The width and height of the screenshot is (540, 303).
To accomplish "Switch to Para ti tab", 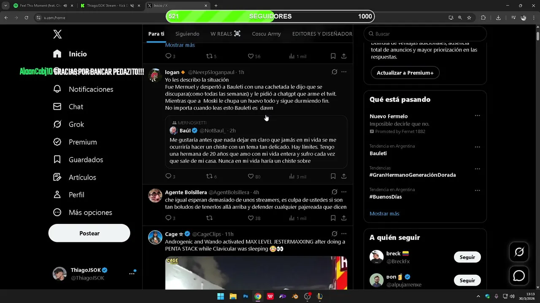I will 156,34.
